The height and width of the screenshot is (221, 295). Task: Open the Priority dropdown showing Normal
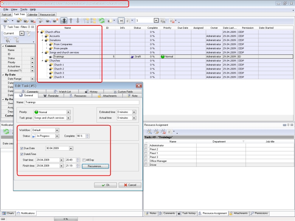[68, 112]
